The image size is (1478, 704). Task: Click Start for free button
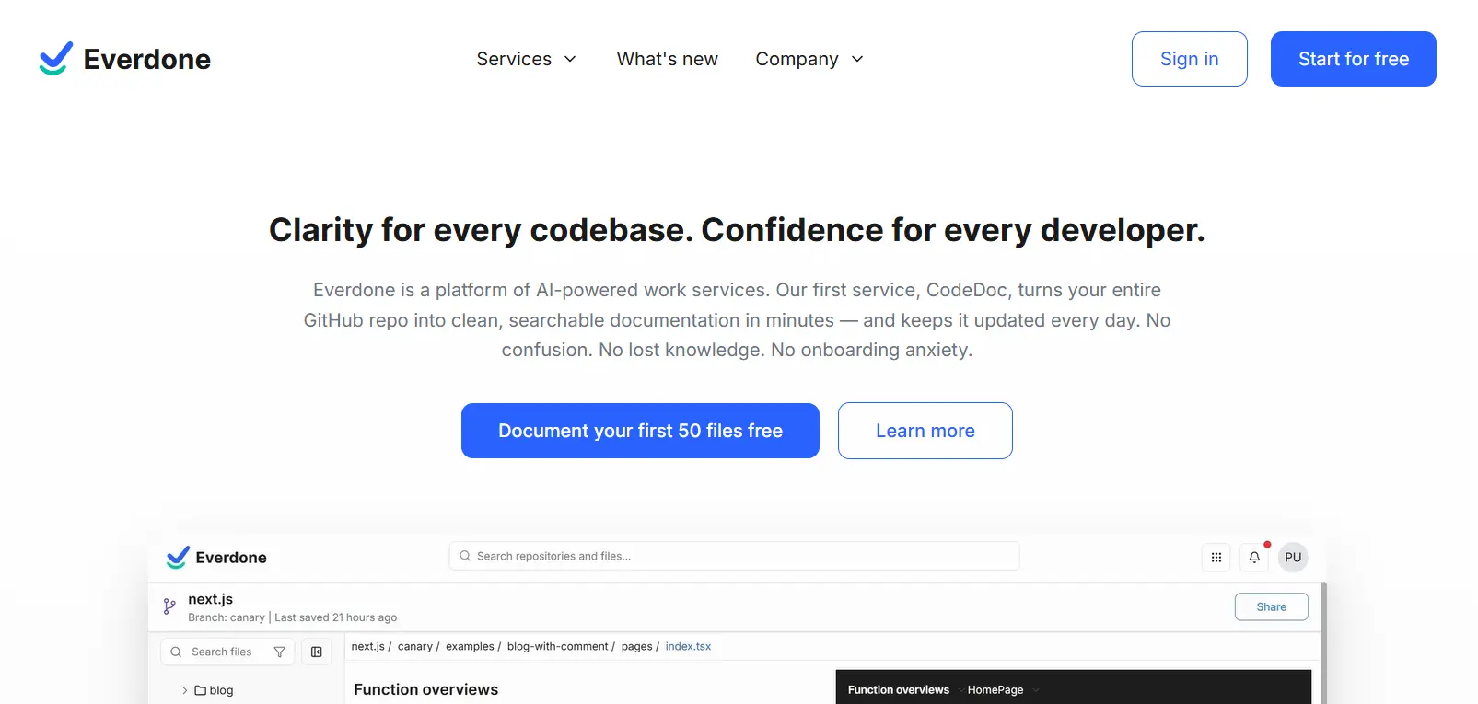[x=1353, y=59]
